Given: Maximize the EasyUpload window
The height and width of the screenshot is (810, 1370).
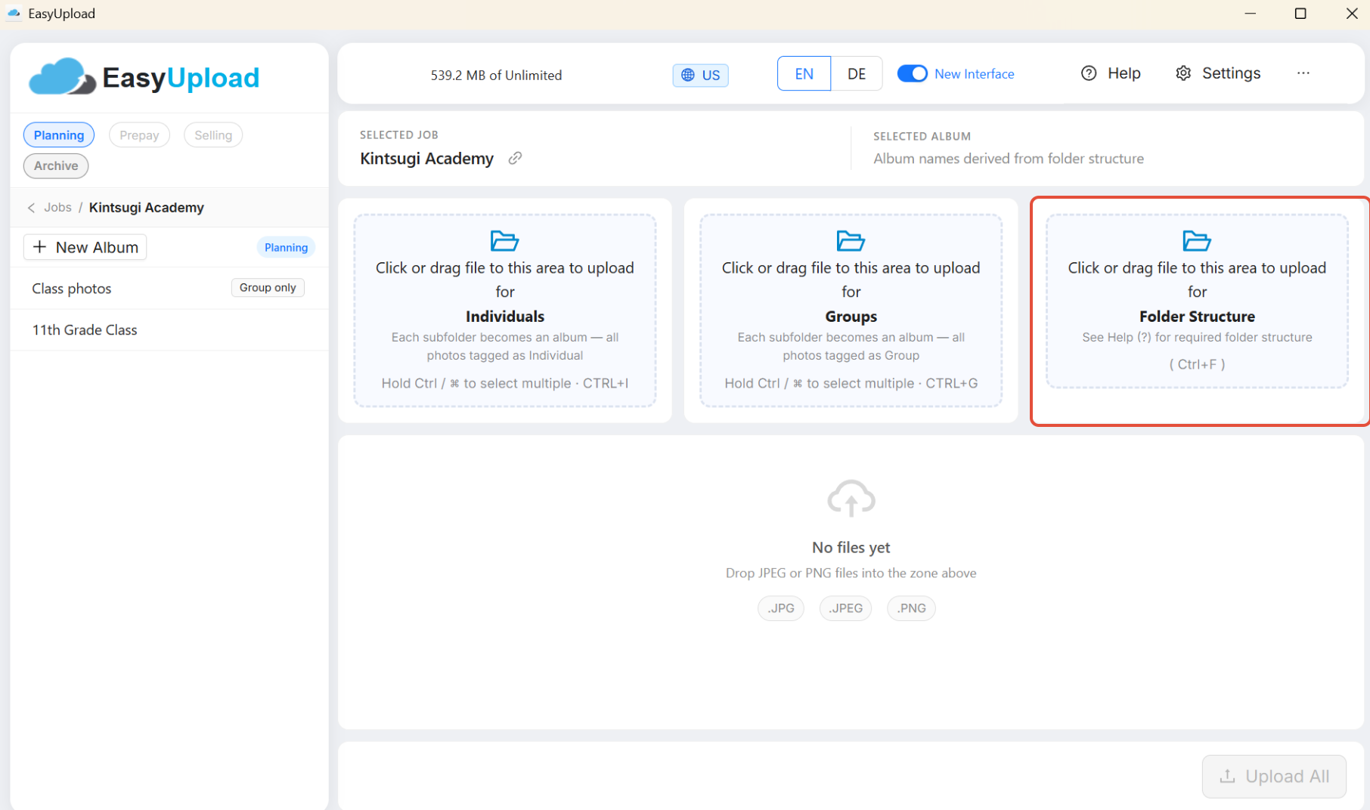Looking at the screenshot, I should click(x=1300, y=14).
